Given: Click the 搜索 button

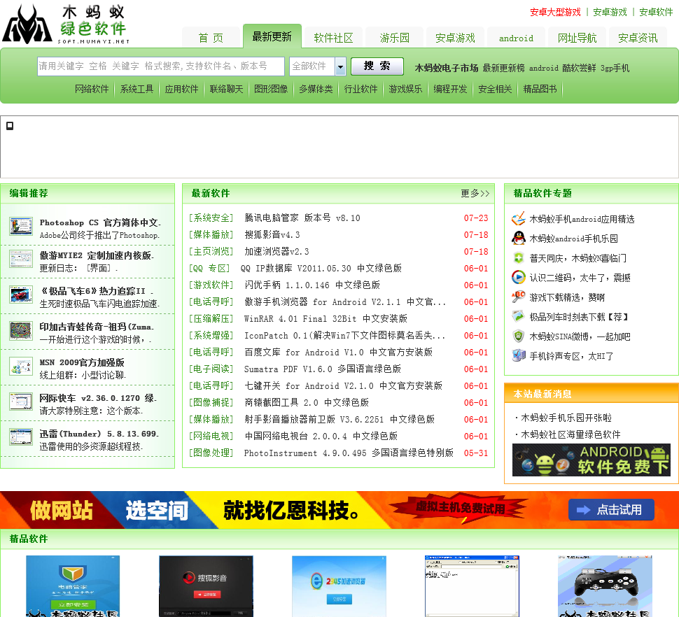Looking at the screenshot, I should tap(377, 66).
